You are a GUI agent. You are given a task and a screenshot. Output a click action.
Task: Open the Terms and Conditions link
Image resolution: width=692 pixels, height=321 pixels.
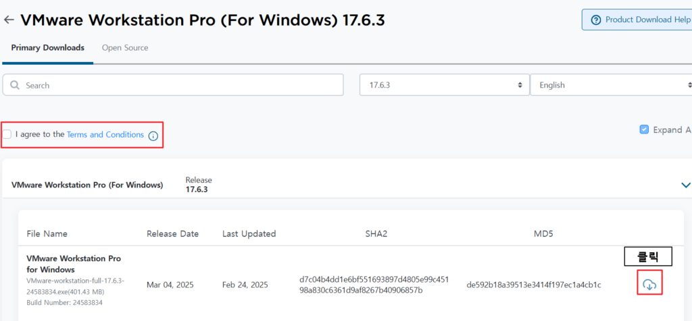coord(105,135)
